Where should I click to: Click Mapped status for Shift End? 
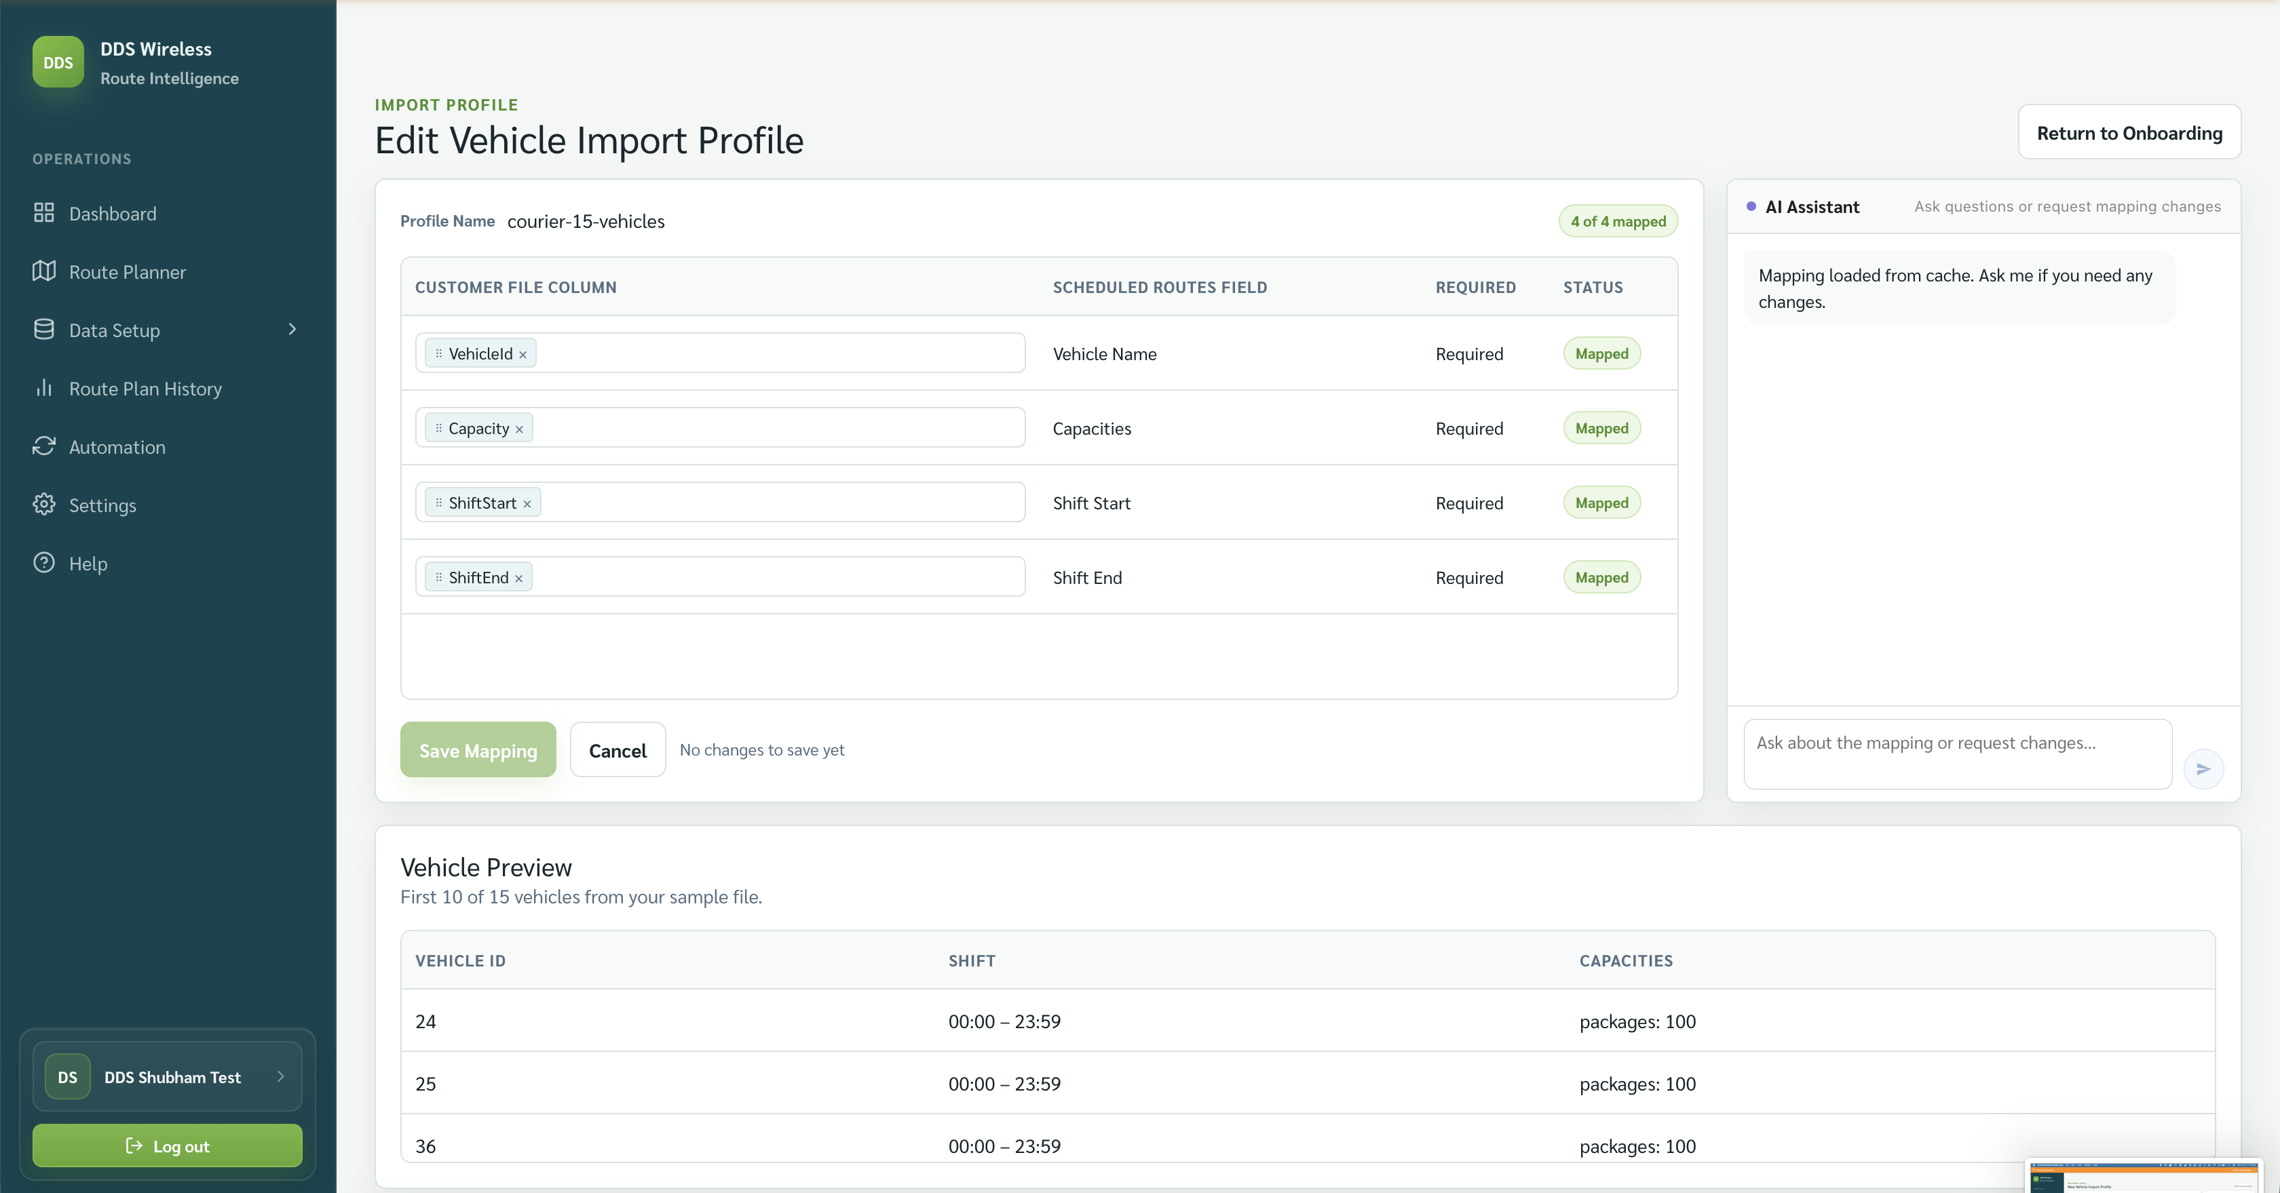(1601, 577)
